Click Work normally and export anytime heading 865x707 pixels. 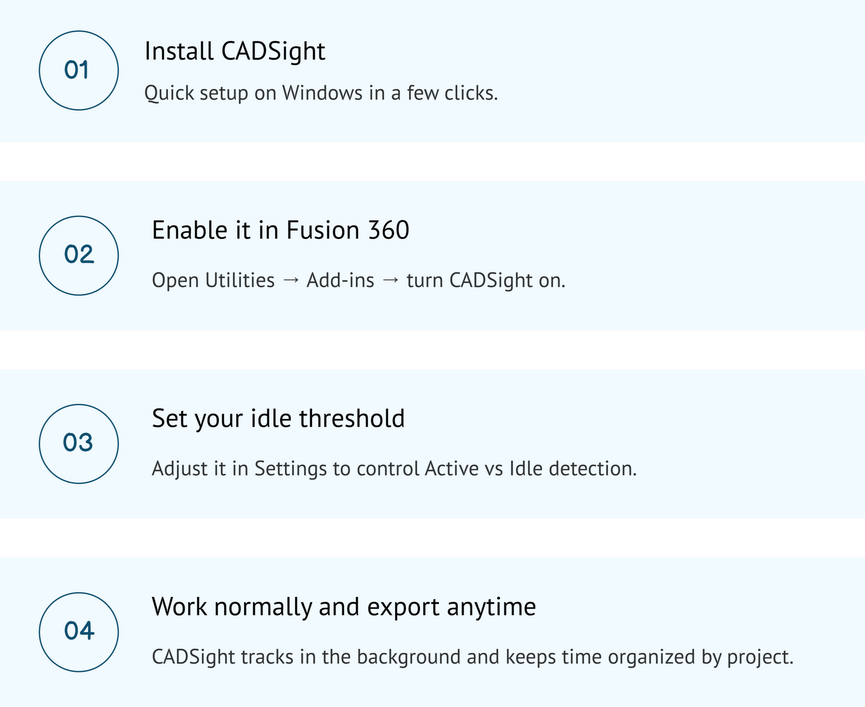[344, 607]
